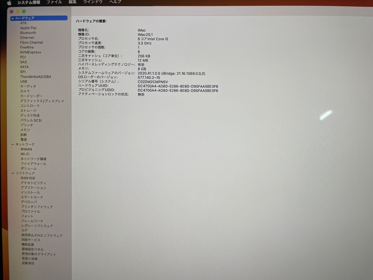Select フレームワーク in the sidebar
Viewport: 373px width, 280px height.
pos(32,221)
